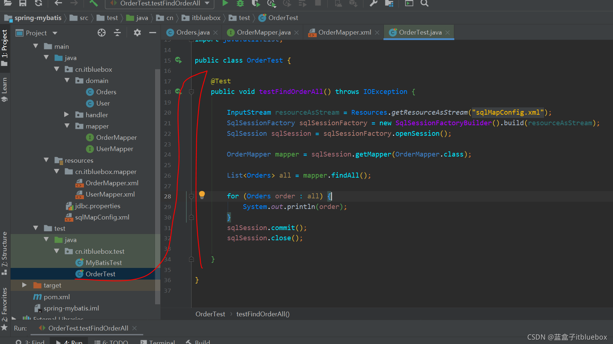Viewport: 613px width, 344px height.
Task: Click the src breadcrumb folder
Action: pos(79,18)
